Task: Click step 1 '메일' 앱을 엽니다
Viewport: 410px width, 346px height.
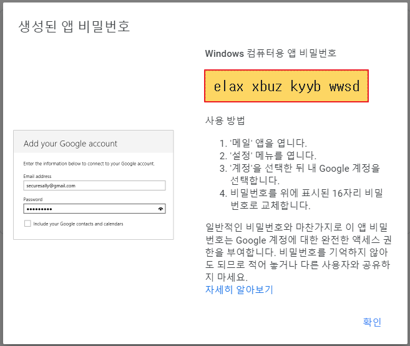Action: (263, 143)
